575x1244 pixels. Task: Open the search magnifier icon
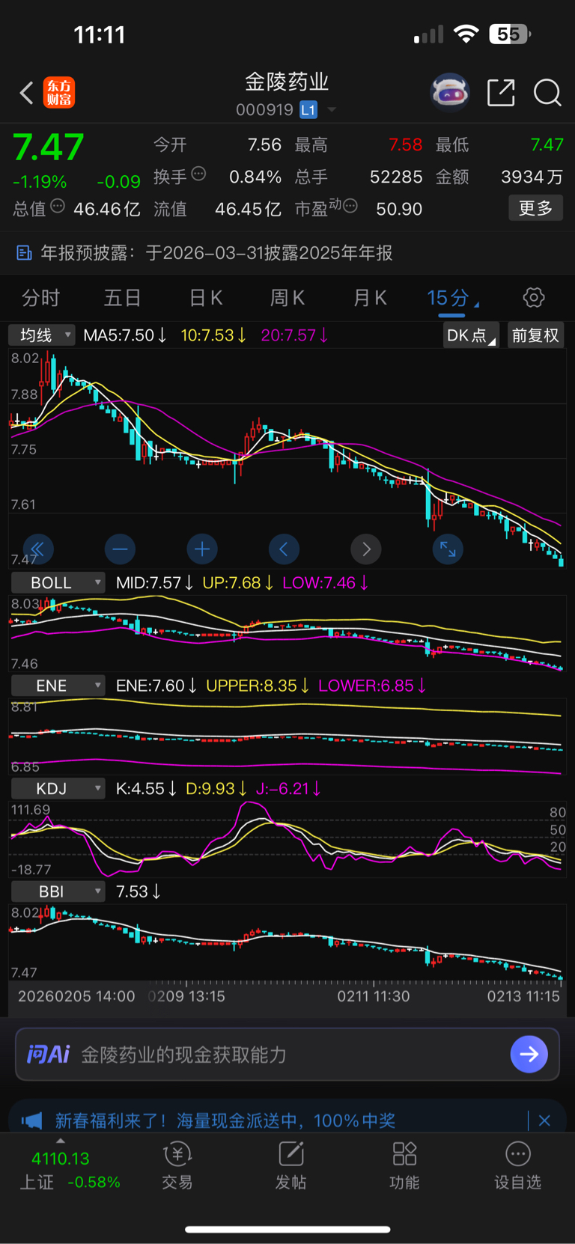(547, 93)
